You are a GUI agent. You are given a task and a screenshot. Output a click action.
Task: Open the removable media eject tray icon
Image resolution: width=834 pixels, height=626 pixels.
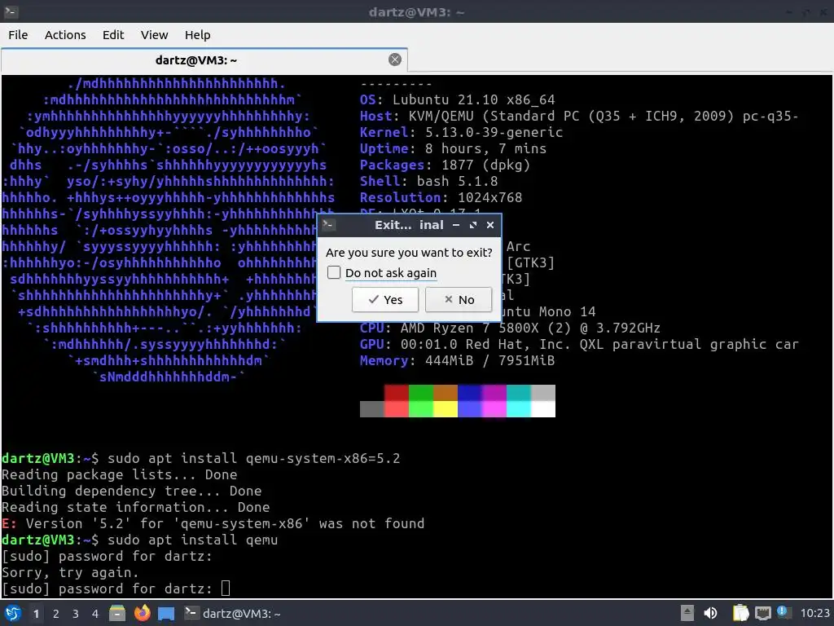click(687, 613)
